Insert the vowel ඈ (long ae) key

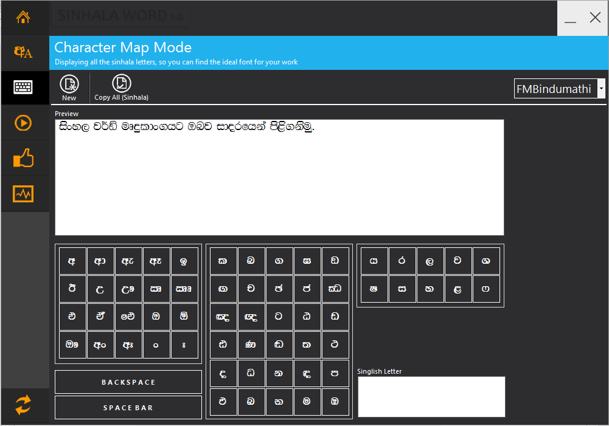(x=156, y=261)
